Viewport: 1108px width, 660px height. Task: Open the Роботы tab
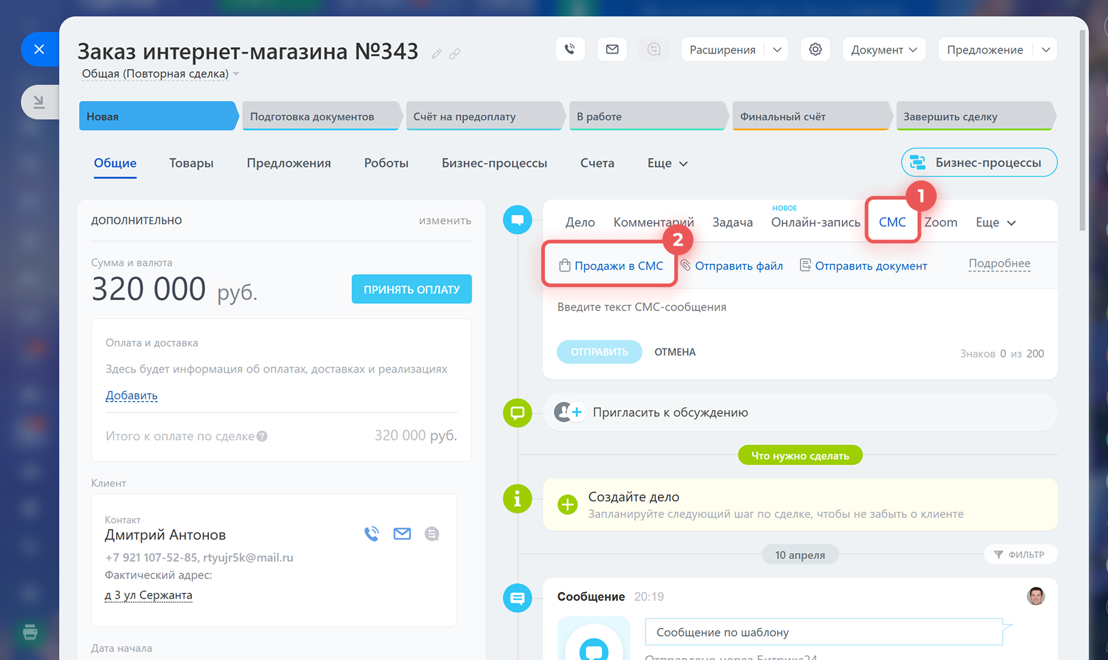386,163
